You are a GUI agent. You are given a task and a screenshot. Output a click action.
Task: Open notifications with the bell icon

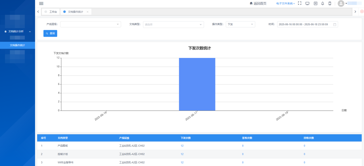[323, 3]
